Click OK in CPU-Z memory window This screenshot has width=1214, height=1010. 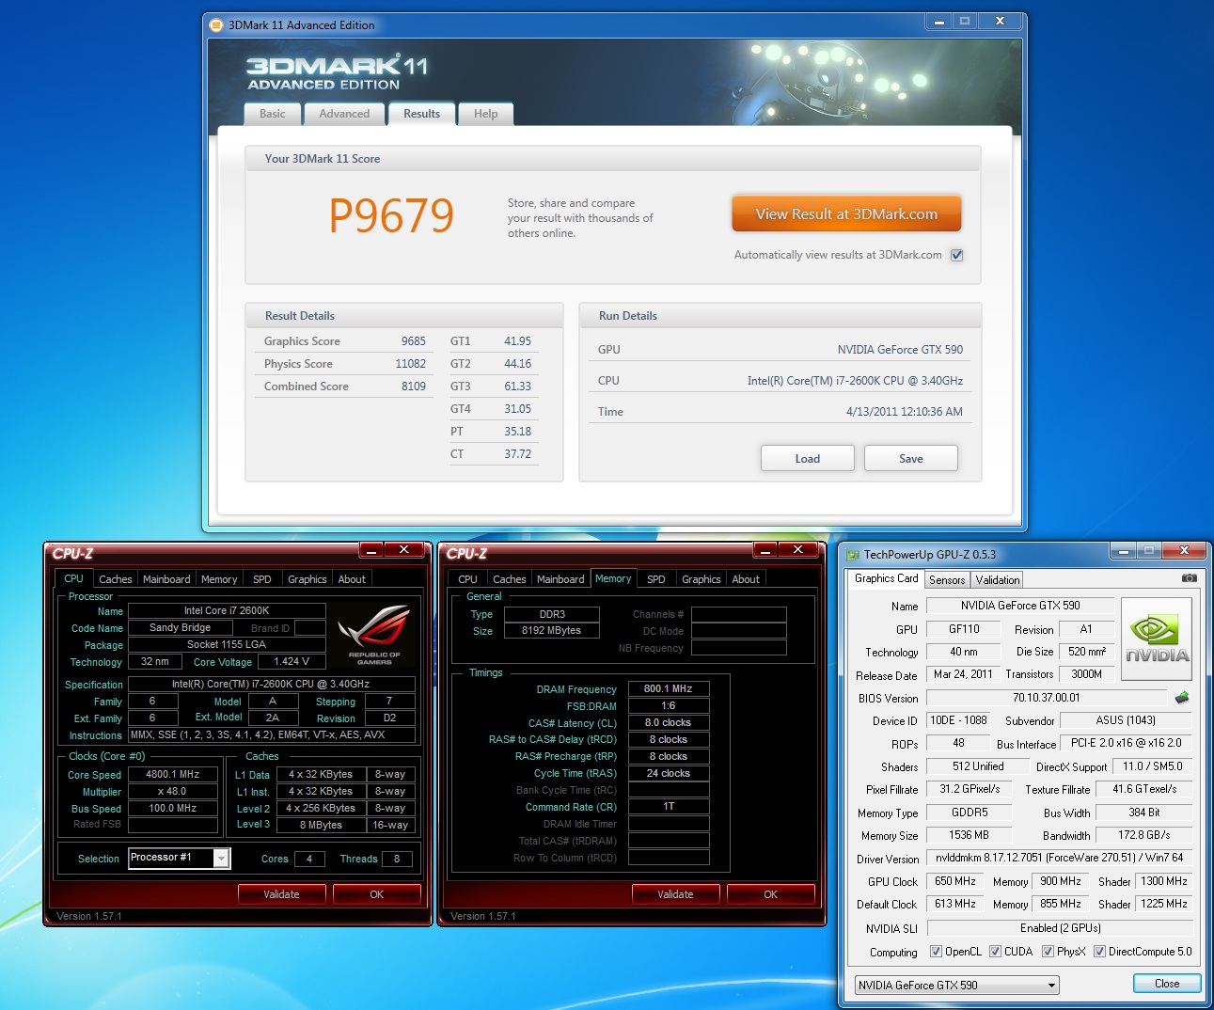click(x=771, y=894)
